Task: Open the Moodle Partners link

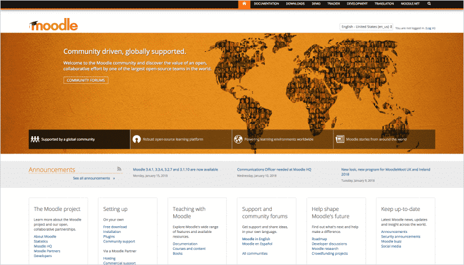Action: click(x=47, y=251)
